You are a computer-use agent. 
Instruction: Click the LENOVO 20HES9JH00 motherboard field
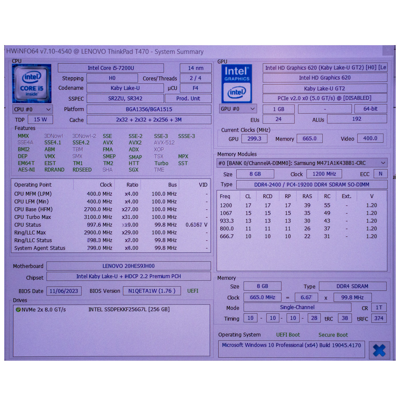(x=129, y=266)
